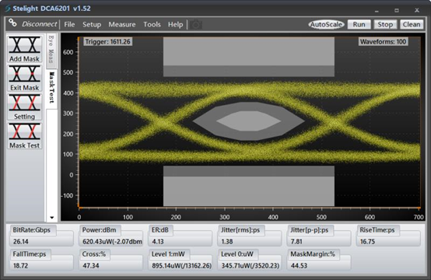
Task: Click the Clean button
Action: click(x=412, y=24)
